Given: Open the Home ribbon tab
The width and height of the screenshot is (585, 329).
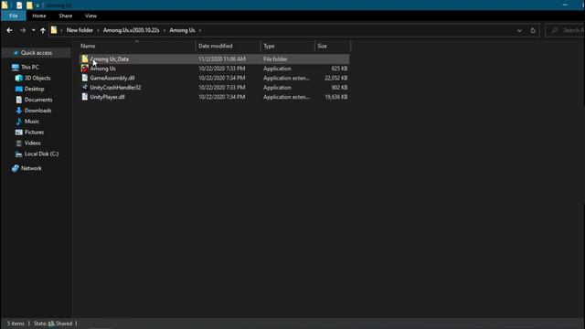Looking at the screenshot, I should [39, 16].
